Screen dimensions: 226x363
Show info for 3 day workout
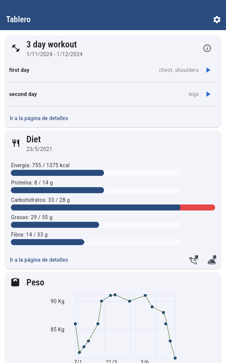pyautogui.click(x=207, y=48)
